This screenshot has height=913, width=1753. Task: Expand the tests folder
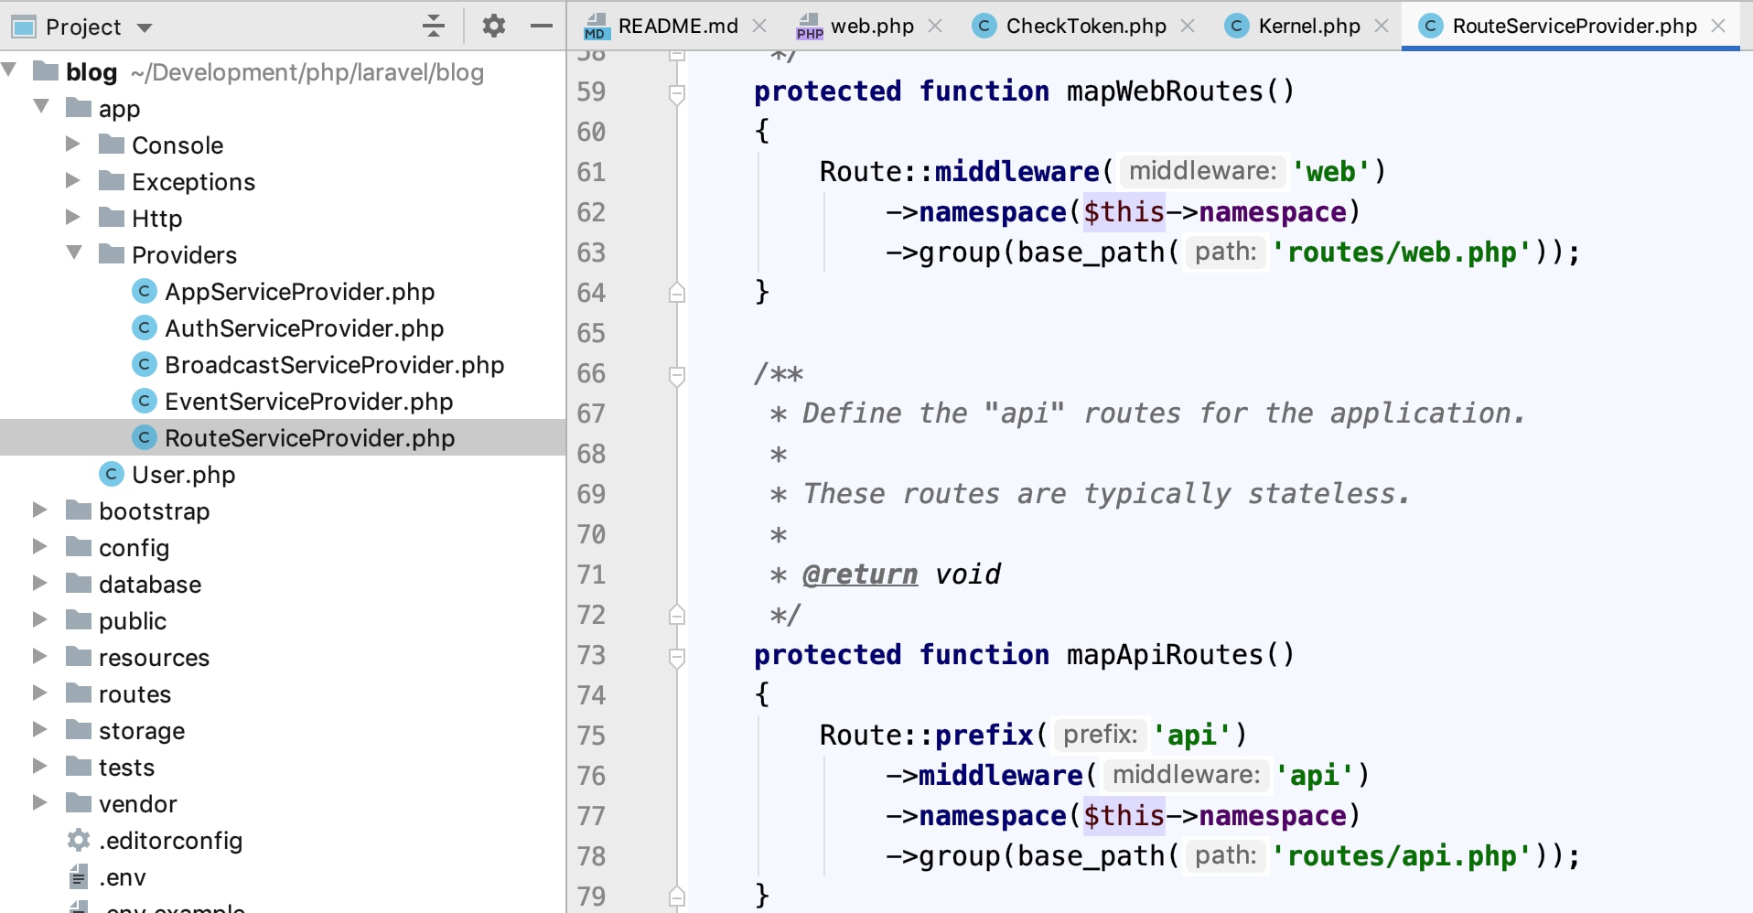click(x=40, y=766)
